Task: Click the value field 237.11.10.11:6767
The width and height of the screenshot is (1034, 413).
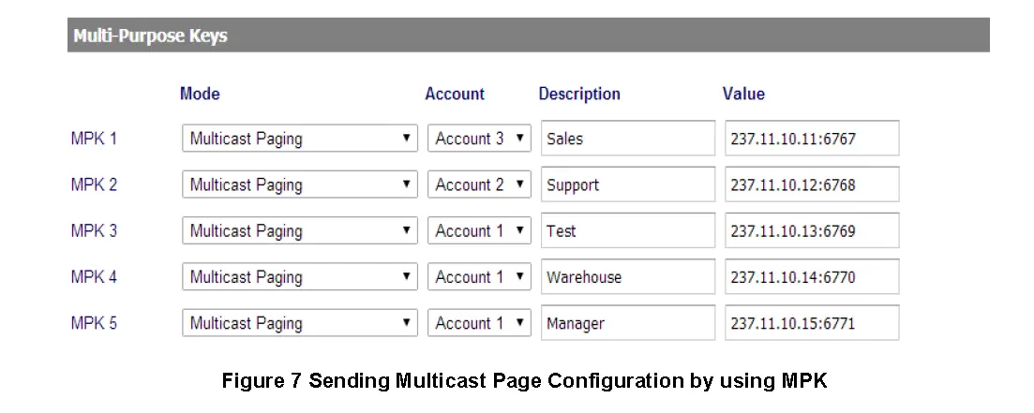Action: [812, 139]
